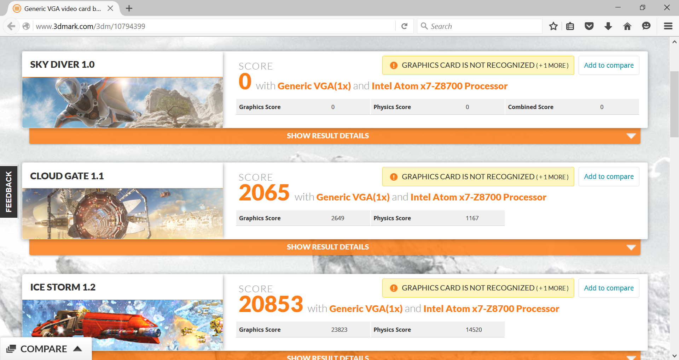Open the bookmarks list icon

pos(570,26)
